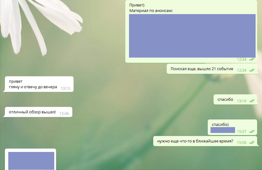The width and height of the screenshot is (262, 170).
Task: Click the 15:57 timestamp
Action: [241, 132]
